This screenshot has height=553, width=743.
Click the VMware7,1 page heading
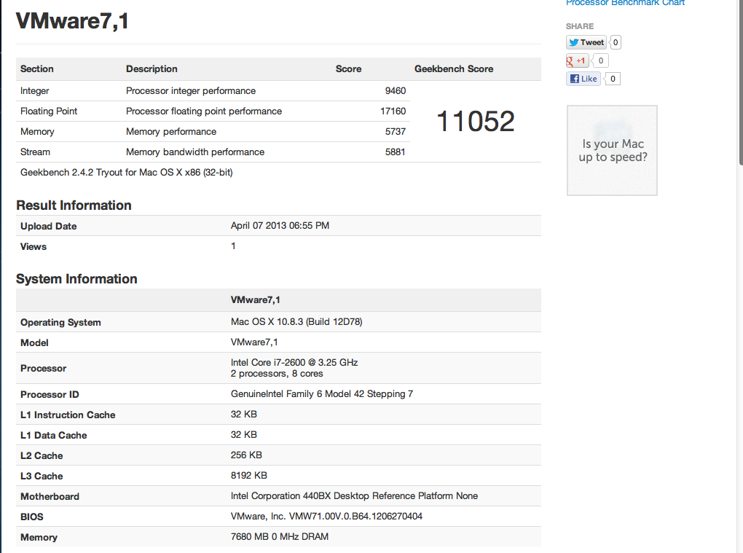pyautogui.click(x=72, y=21)
